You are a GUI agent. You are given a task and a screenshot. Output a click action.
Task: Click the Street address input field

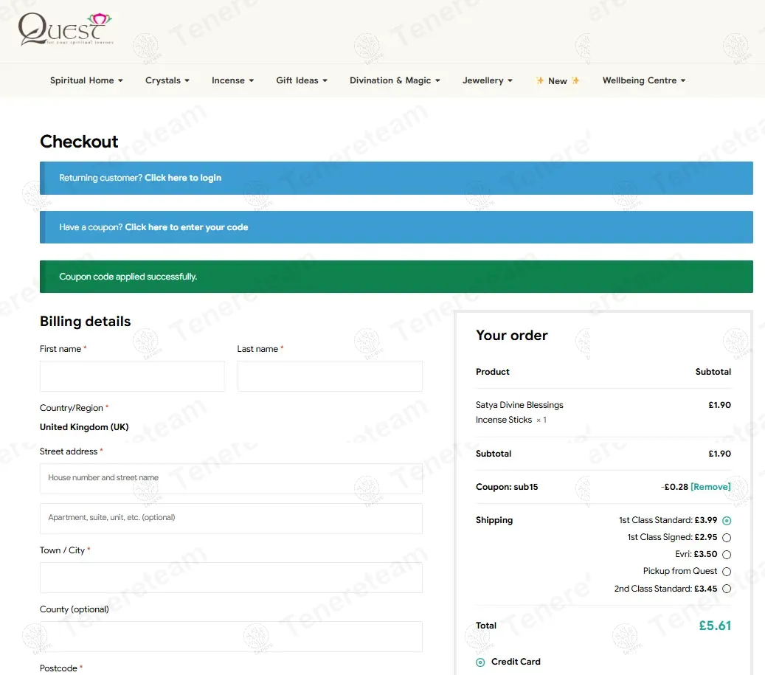[x=231, y=478]
